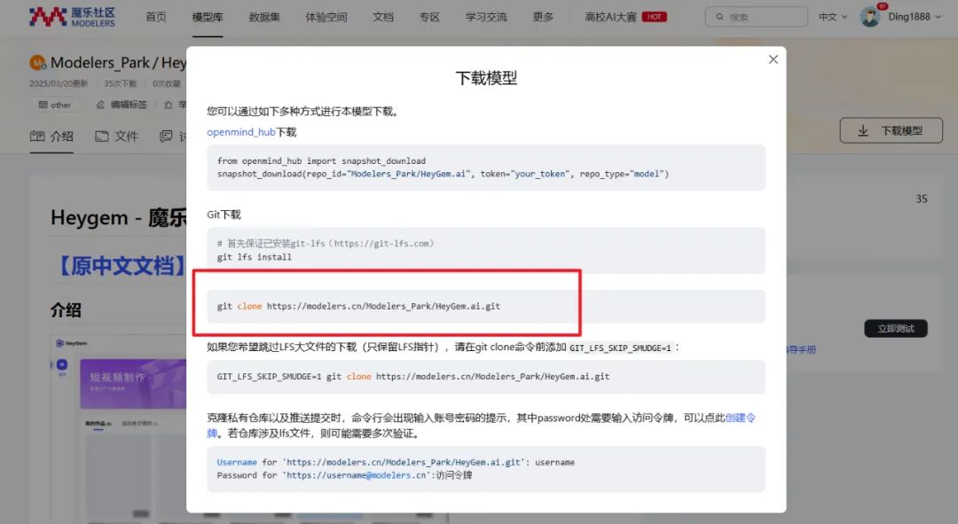This screenshot has width=958, height=524.
Task: Open the 魔乐社区 Modelers logo home link
Action: (x=72, y=17)
